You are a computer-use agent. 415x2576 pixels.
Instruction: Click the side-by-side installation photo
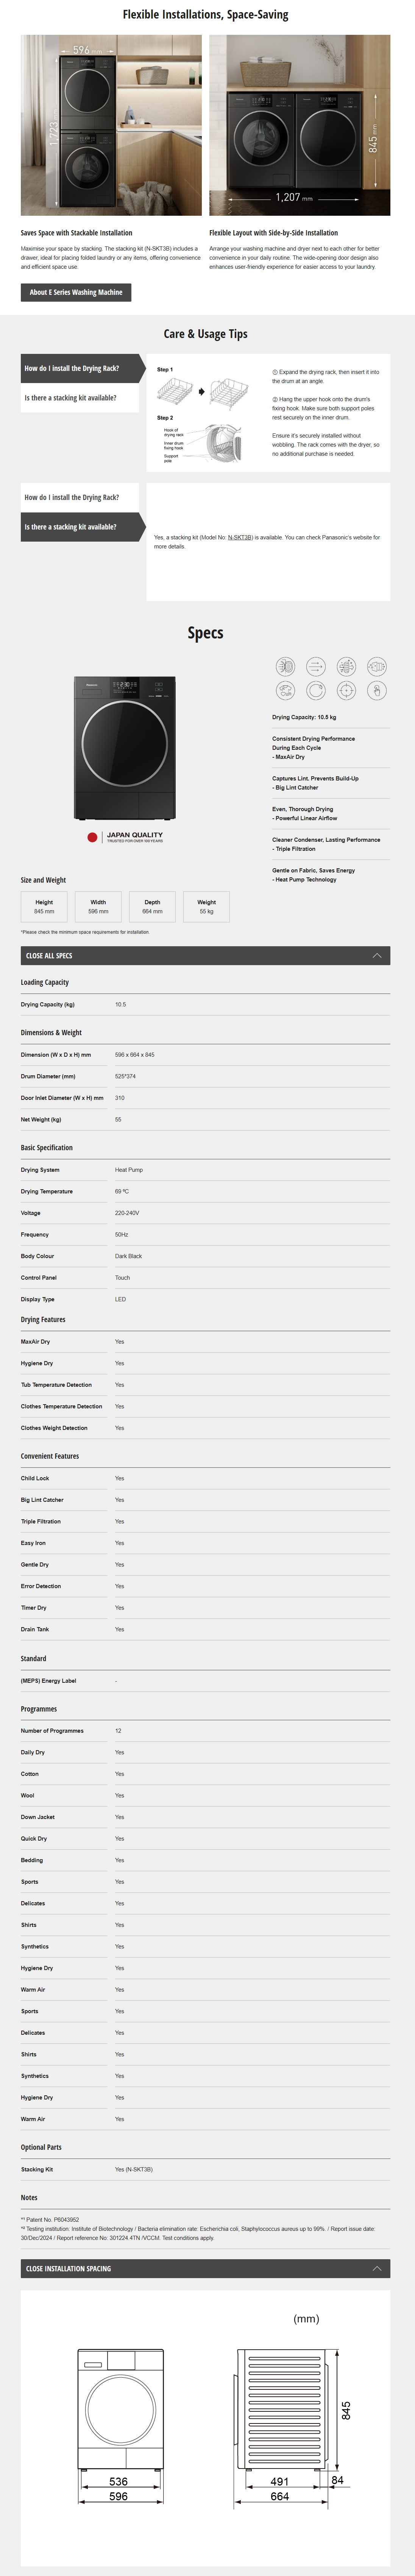(x=299, y=125)
